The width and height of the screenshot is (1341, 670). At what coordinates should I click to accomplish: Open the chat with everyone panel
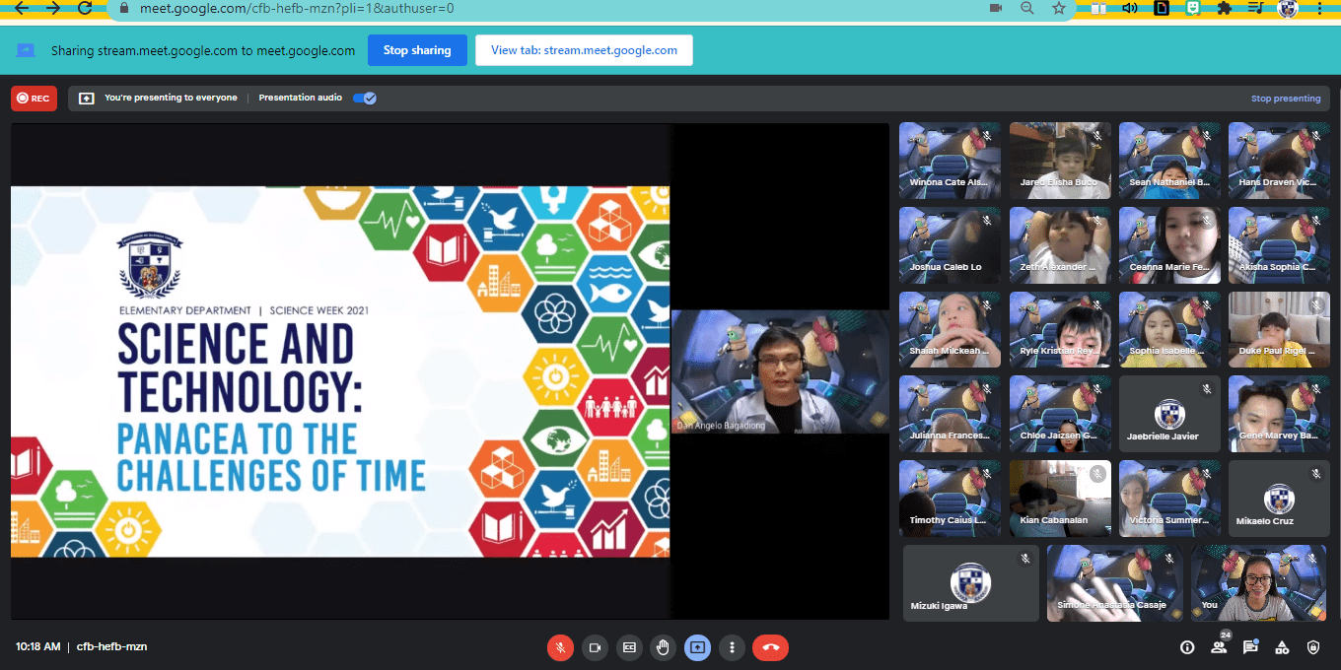coord(1250,647)
